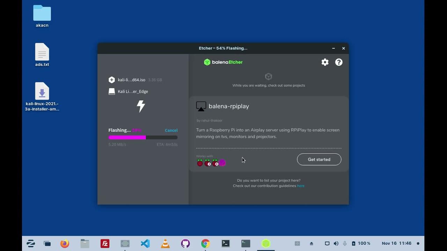Click the Etcher 54% Flashing title bar
Image resolution: width=447 pixels, height=251 pixels.
(x=223, y=48)
